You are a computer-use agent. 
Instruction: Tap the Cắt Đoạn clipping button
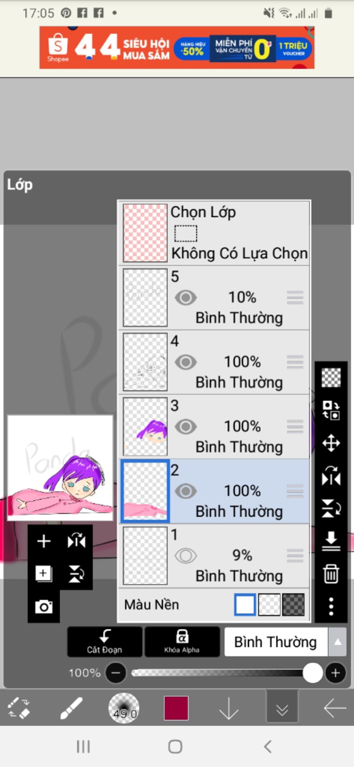105,642
